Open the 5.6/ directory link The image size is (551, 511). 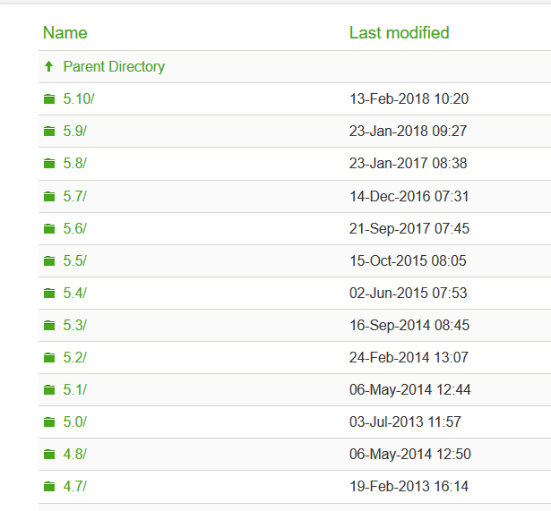tap(75, 229)
